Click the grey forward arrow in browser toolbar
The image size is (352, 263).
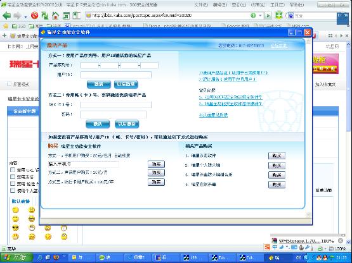[18, 16]
